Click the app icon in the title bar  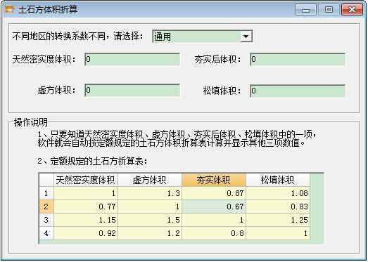[9, 9]
